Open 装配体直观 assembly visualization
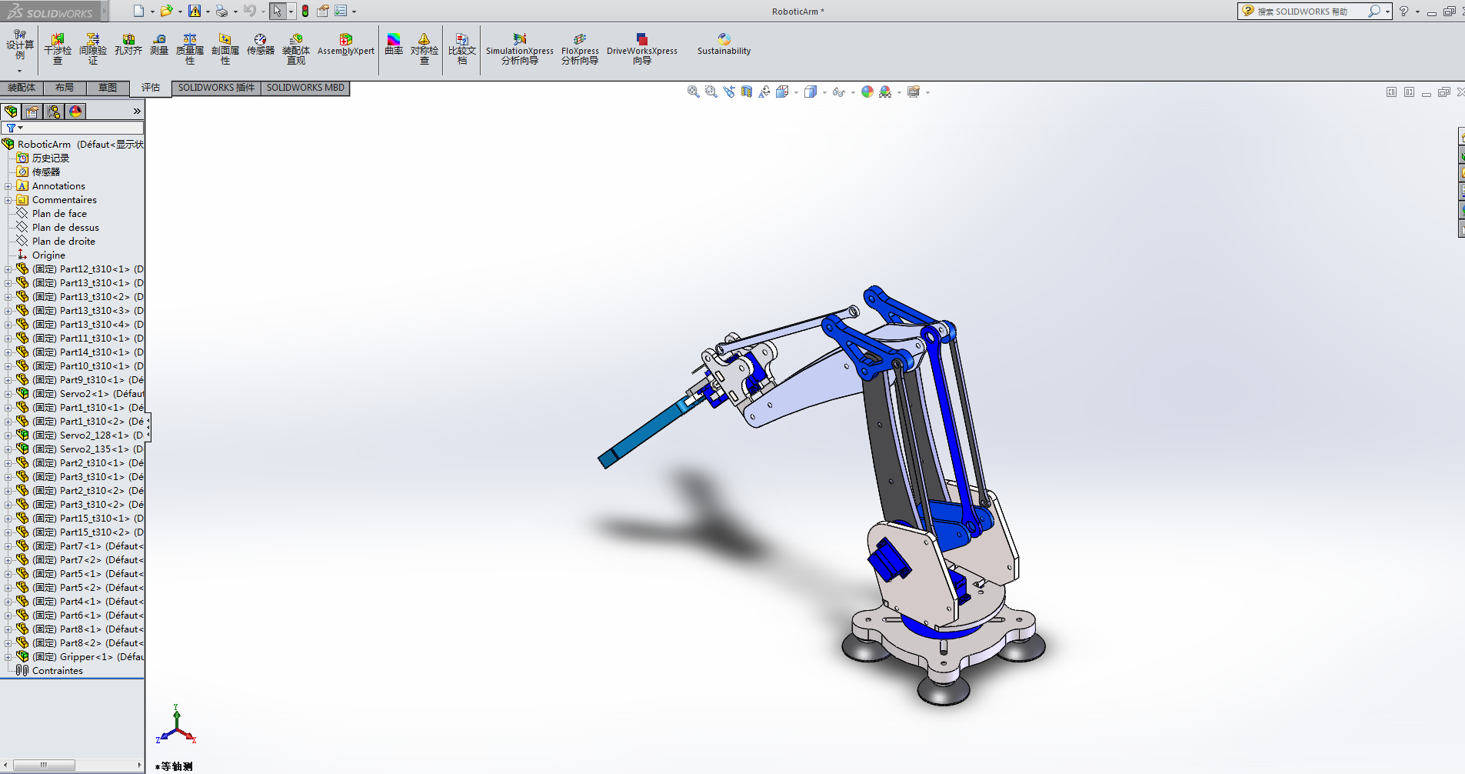 296,48
